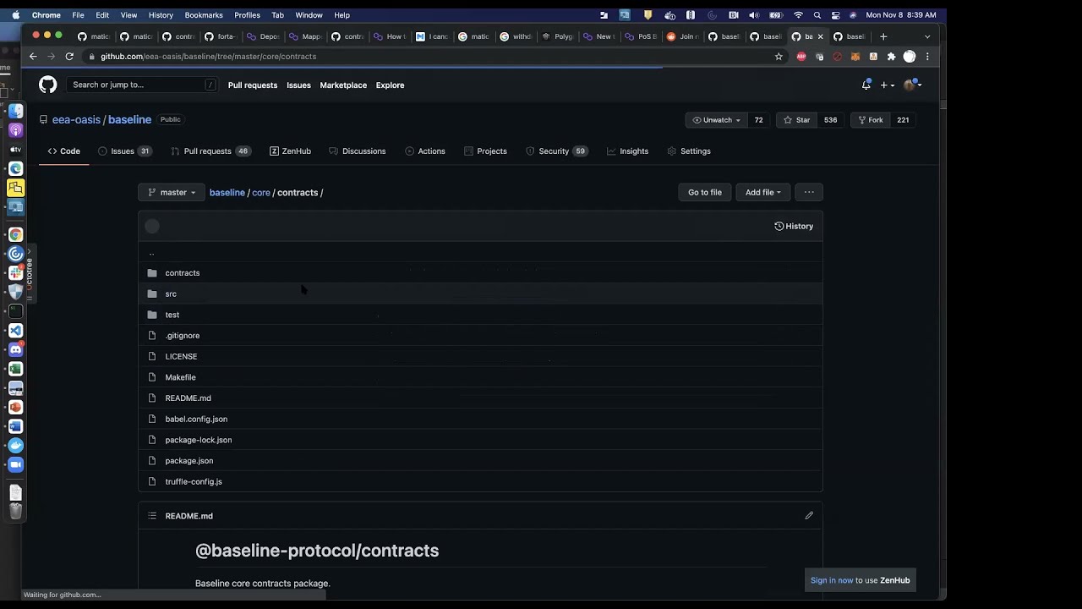
Task: Open the History menu in menu bar
Action: 161,15
